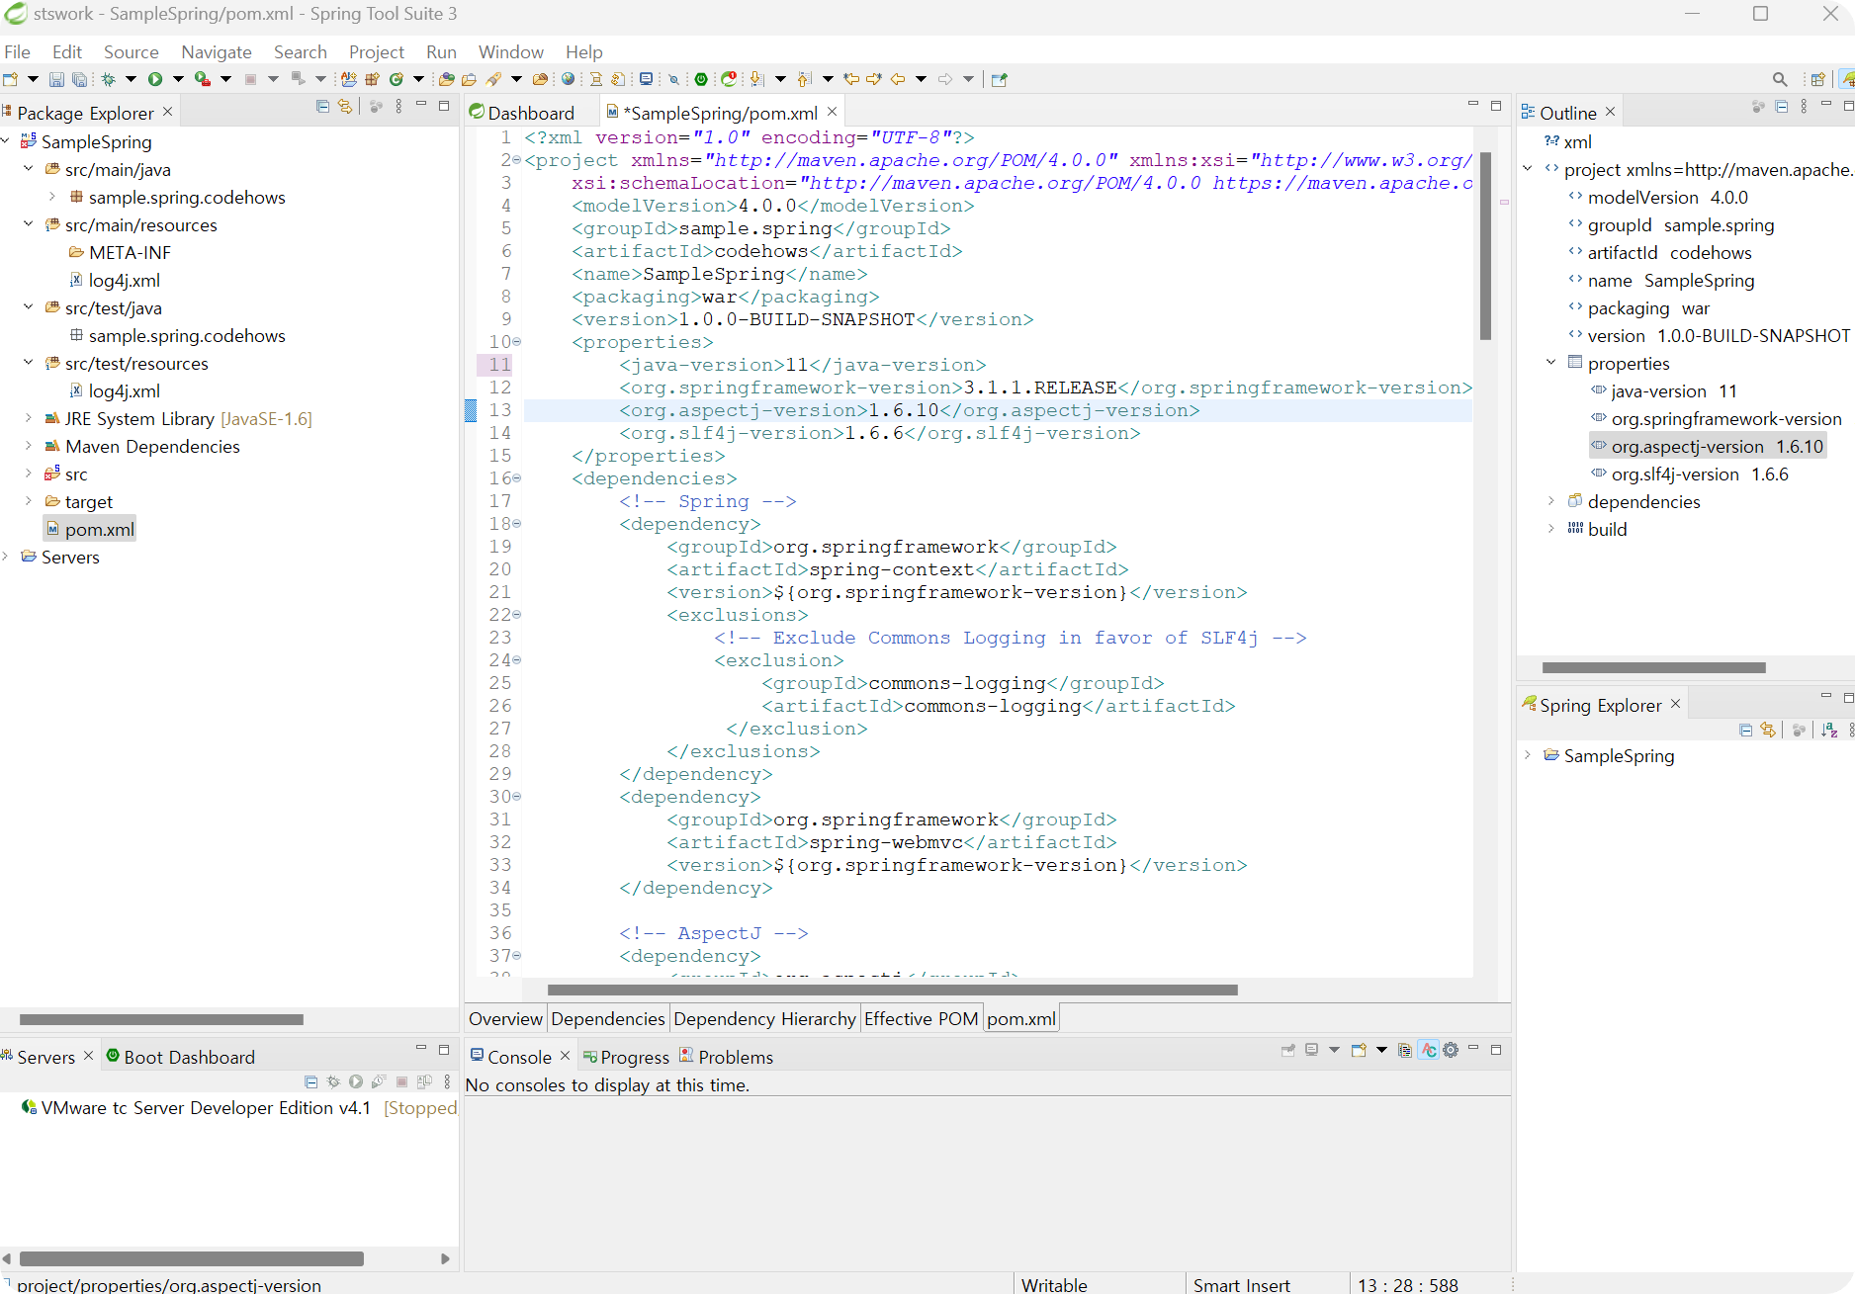
Task: Fold the properties element at line 10
Action: [x=516, y=342]
